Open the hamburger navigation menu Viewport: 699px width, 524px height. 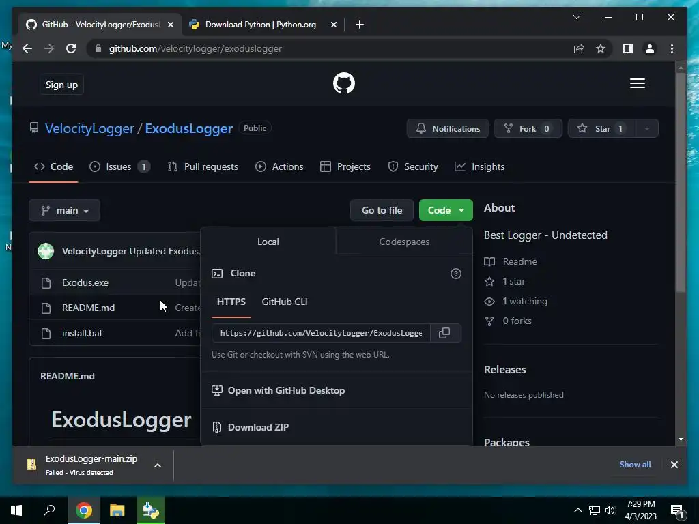(x=637, y=83)
